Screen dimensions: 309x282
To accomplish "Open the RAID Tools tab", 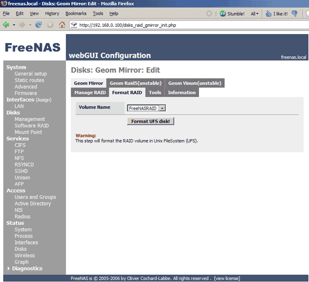I will point(155,93).
